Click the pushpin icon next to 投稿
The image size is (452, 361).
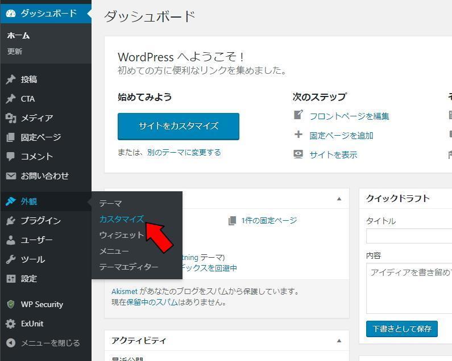click(11, 79)
